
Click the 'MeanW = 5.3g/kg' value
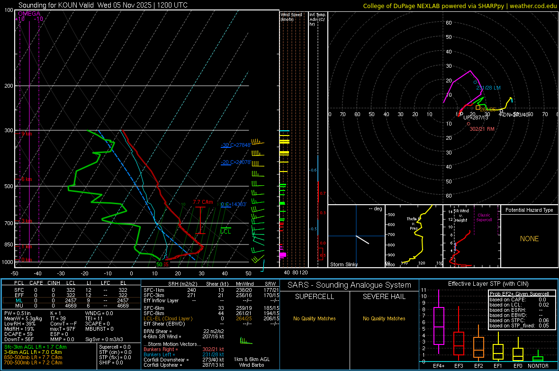(x=23, y=318)
